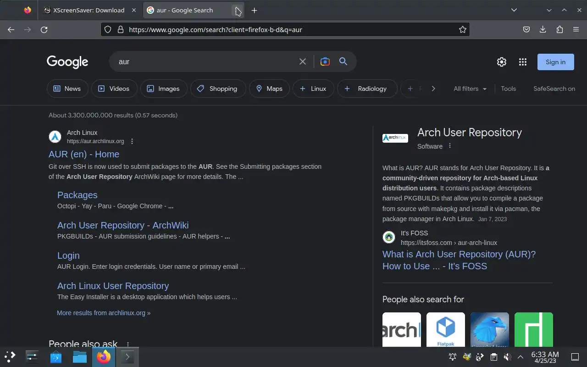Click More results from archlinux.org

click(104, 313)
